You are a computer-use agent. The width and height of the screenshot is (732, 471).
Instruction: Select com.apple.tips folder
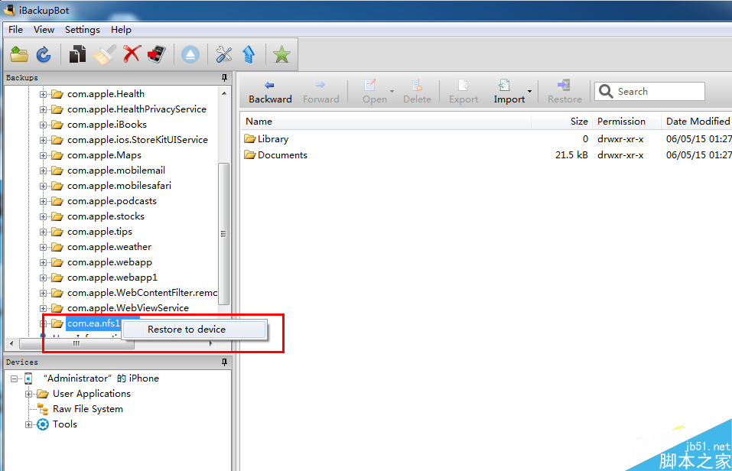pyautogui.click(x=99, y=232)
